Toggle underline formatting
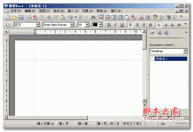The height and width of the screenshot is (132, 193). [x=122, y=25]
